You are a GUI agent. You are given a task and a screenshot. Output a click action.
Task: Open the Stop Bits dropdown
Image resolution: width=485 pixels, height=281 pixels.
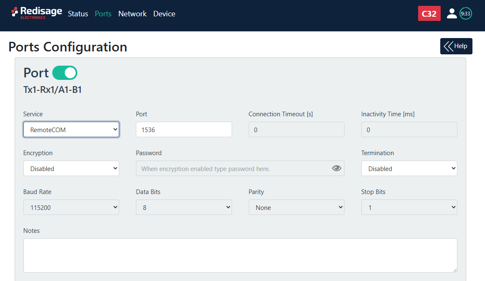tap(409, 207)
